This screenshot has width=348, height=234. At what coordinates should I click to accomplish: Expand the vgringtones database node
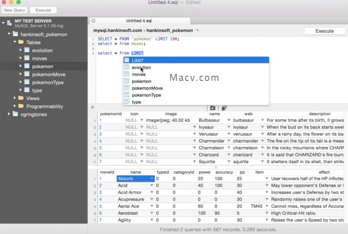(x=9, y=114)
